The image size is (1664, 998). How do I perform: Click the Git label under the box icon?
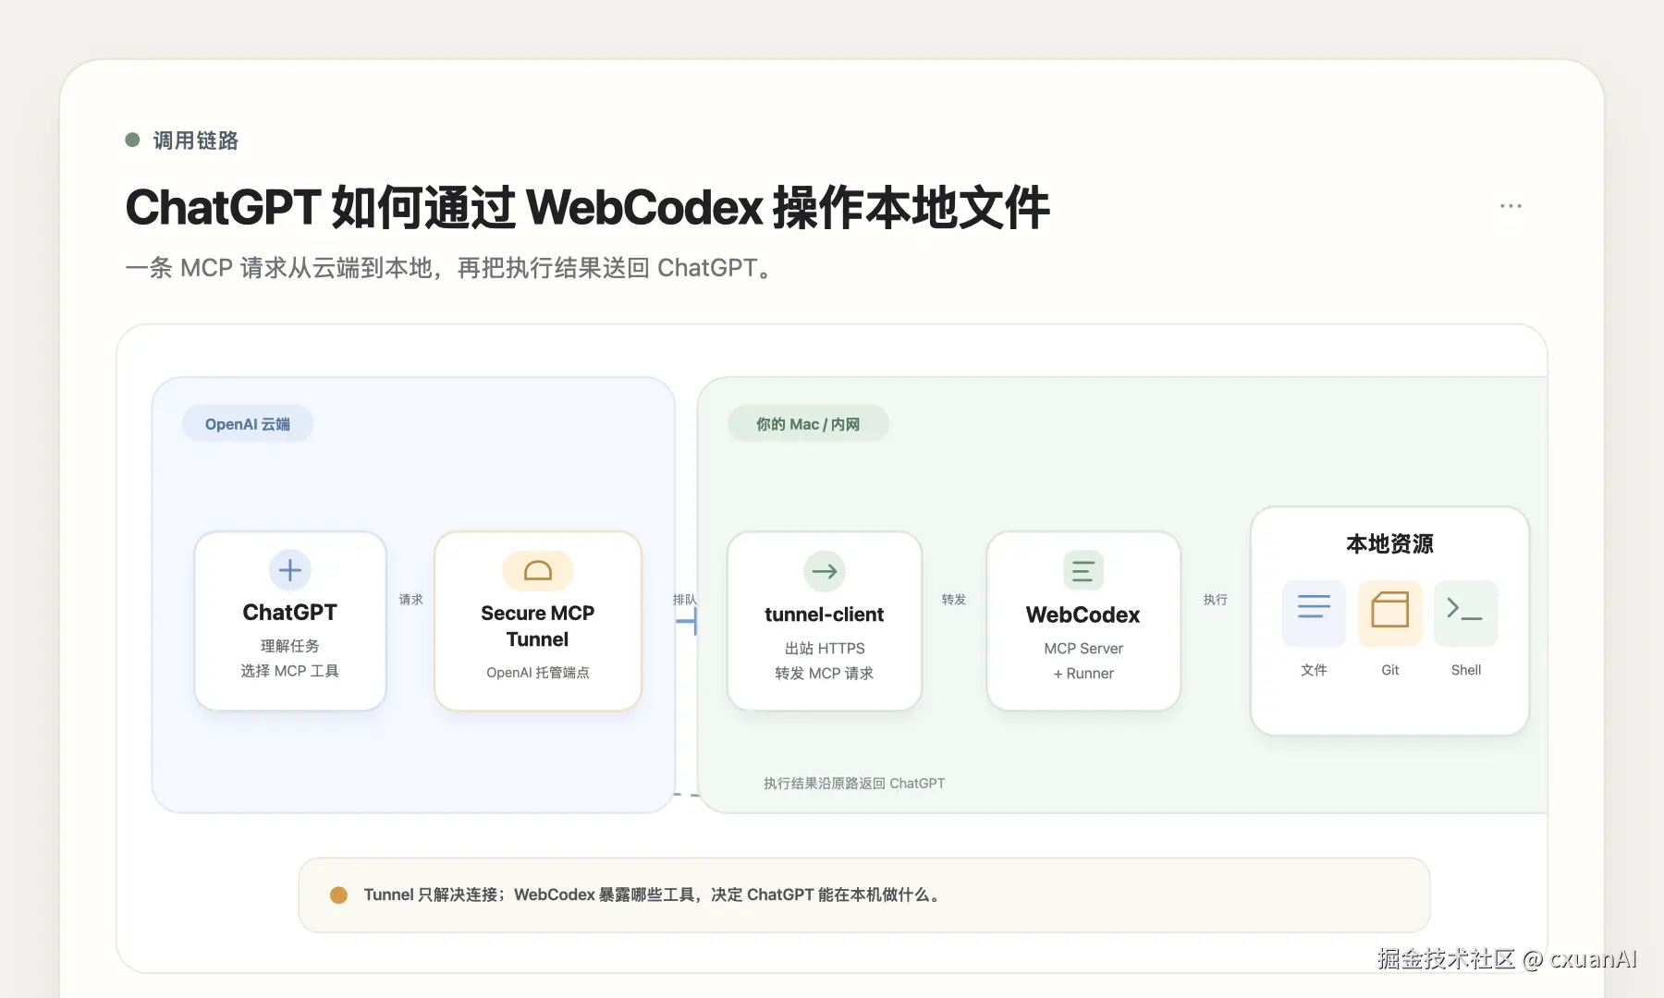pos(1390,670)
